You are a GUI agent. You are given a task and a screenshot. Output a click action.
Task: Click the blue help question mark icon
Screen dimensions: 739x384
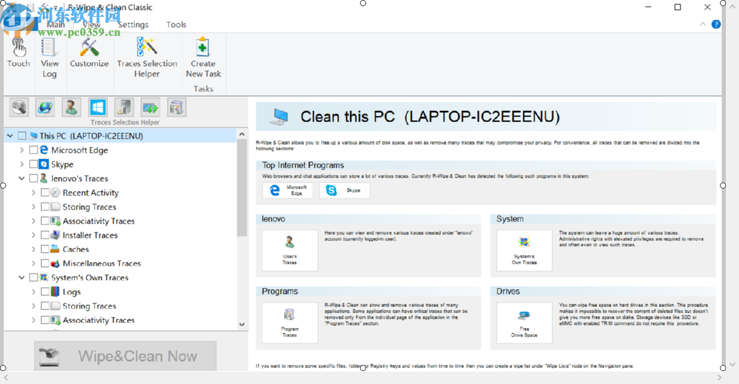coord(716,25)
